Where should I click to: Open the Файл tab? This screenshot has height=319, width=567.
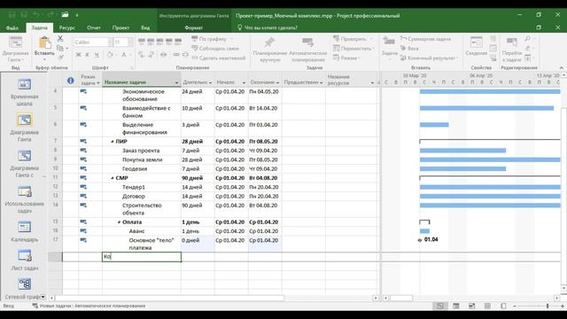tap(12, 27)
